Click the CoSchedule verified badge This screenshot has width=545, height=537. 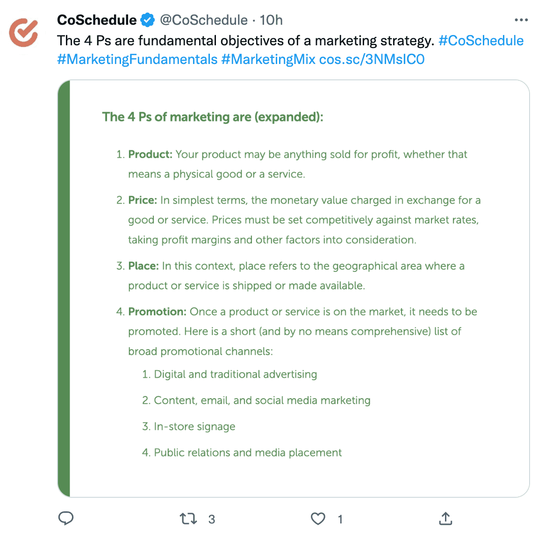[147, 20]
